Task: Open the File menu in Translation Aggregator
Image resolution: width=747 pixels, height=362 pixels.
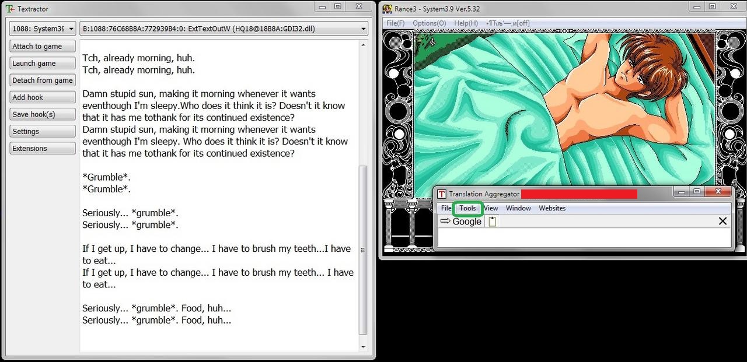Action: coord(446,208)
